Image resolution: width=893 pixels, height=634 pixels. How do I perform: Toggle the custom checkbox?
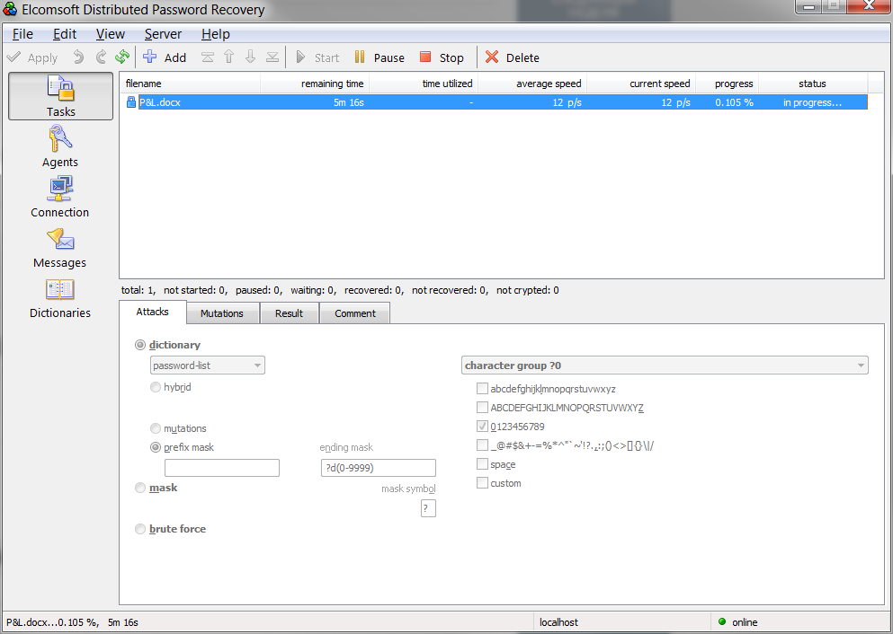click(482, 483)
